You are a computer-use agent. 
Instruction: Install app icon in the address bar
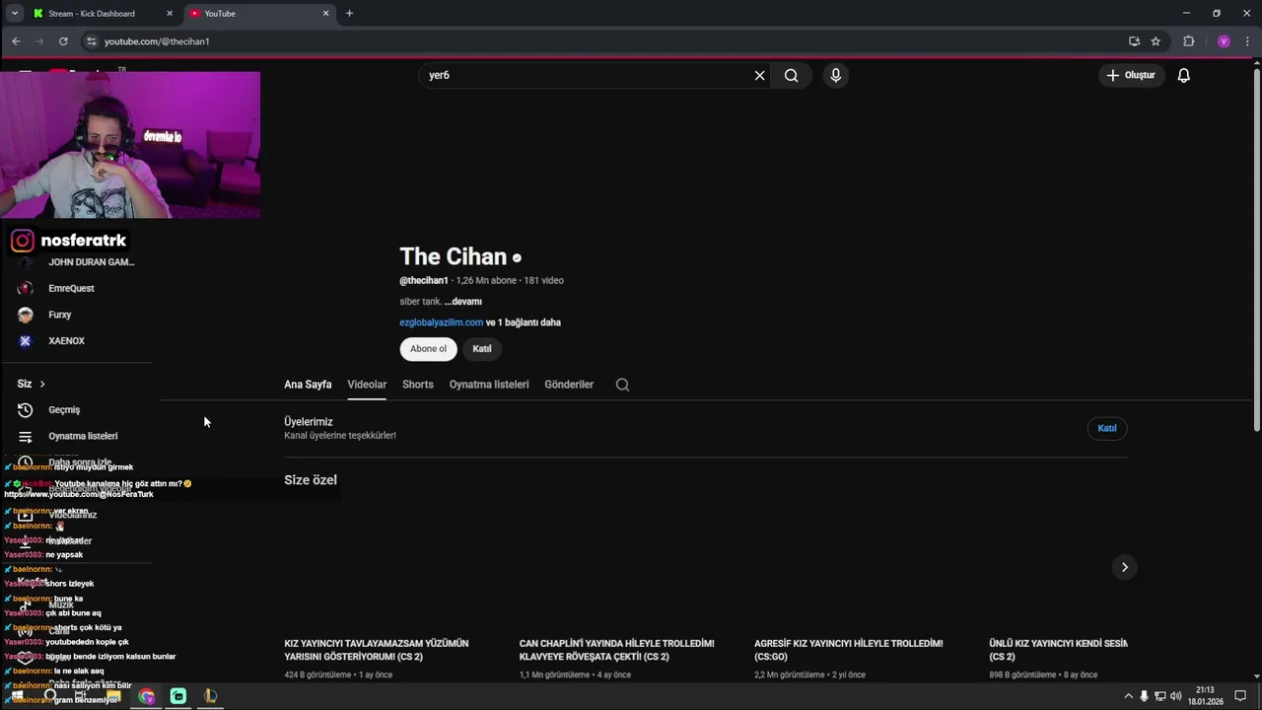[1134, 41]
